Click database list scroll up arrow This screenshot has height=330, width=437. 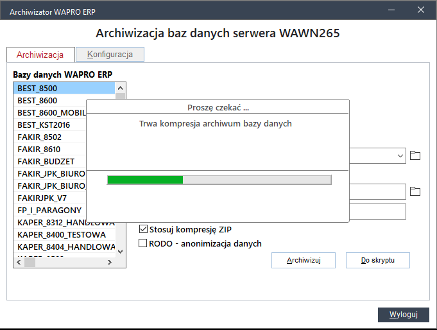[120, 88]
